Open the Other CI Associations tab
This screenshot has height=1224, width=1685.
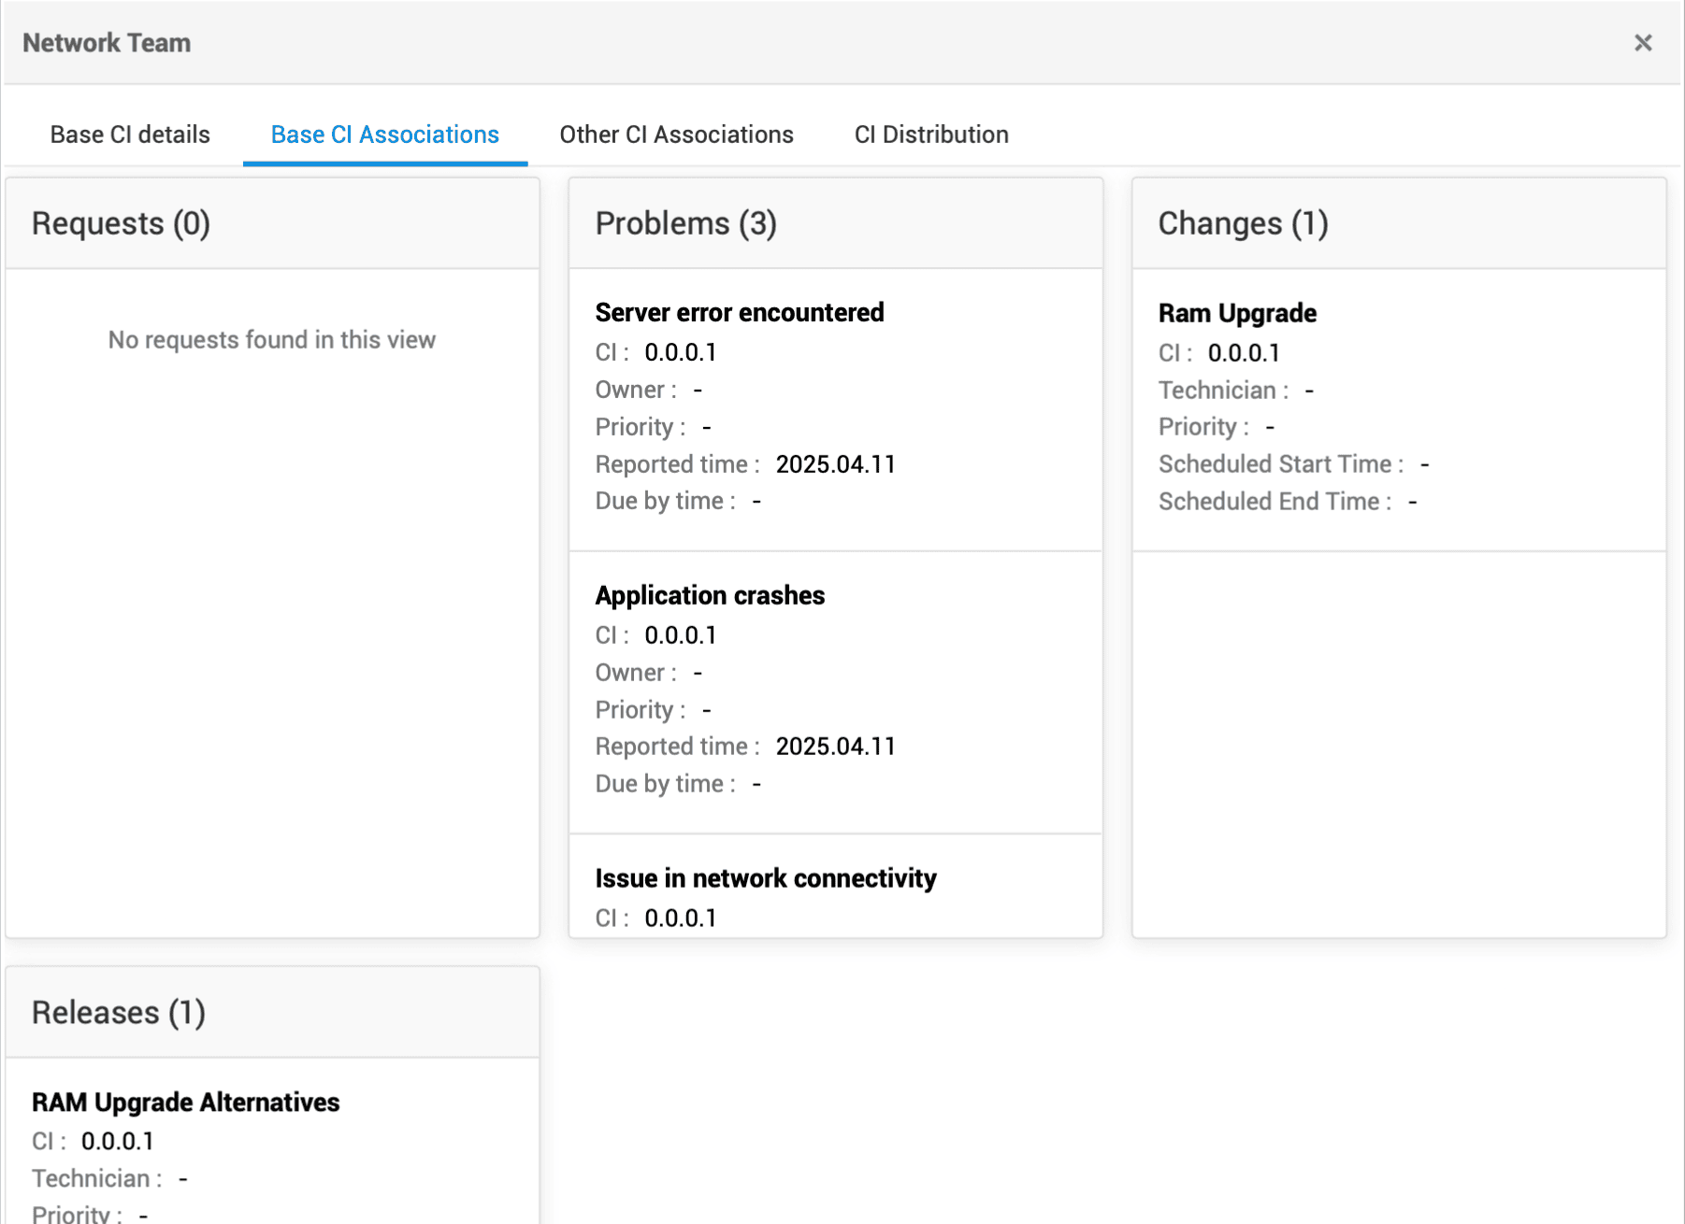point(676,135)
